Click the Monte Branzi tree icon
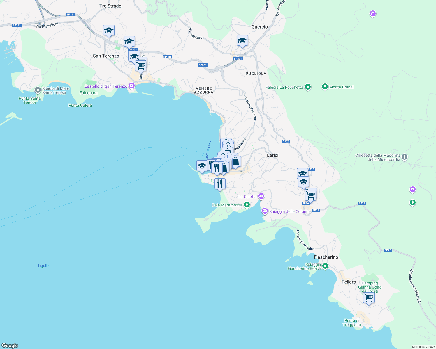 point(325,87)
